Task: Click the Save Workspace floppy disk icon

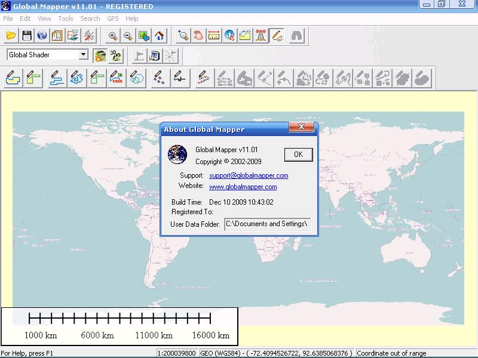Action: click(27, 36)
